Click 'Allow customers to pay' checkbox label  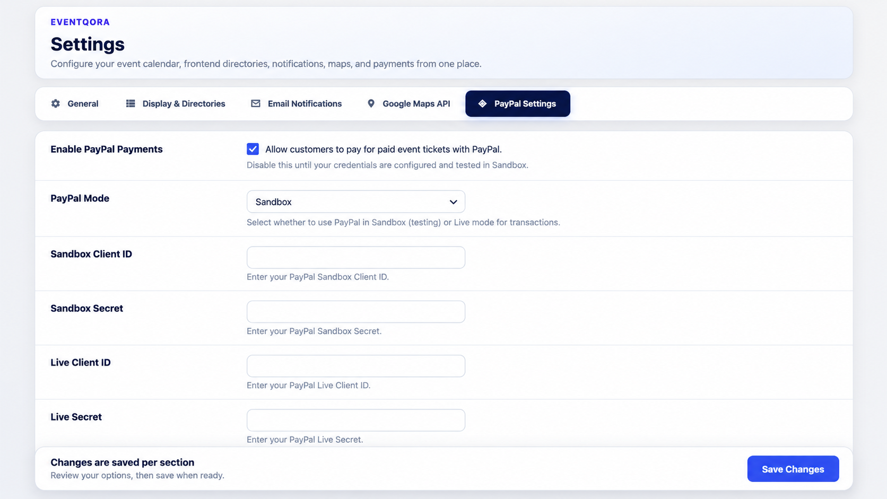pyautogui.click(x=384, y=149)
